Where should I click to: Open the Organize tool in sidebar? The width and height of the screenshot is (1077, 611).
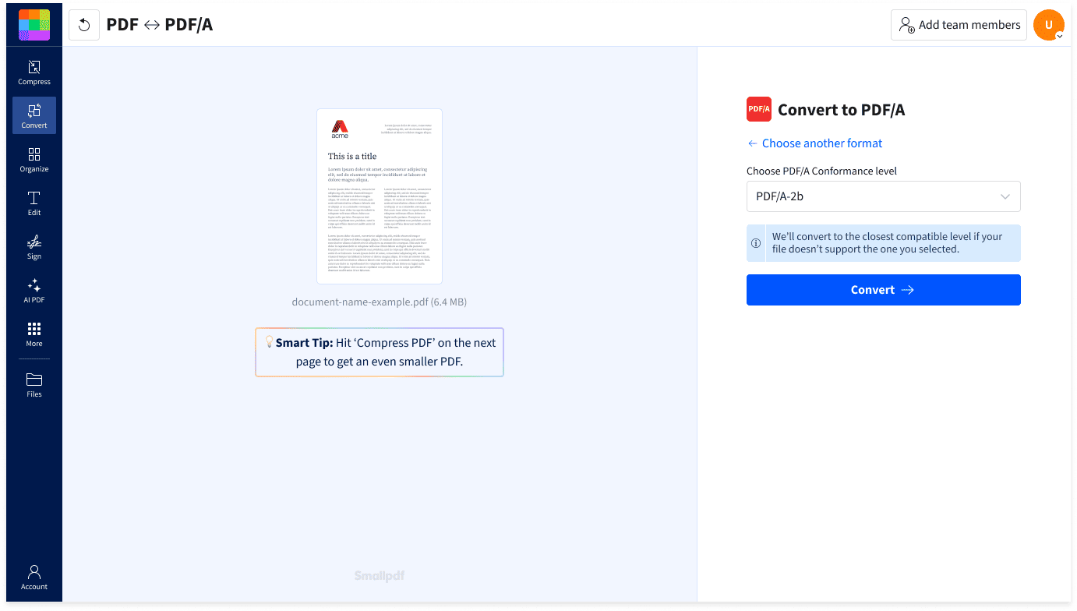click(x=34, y=159)
